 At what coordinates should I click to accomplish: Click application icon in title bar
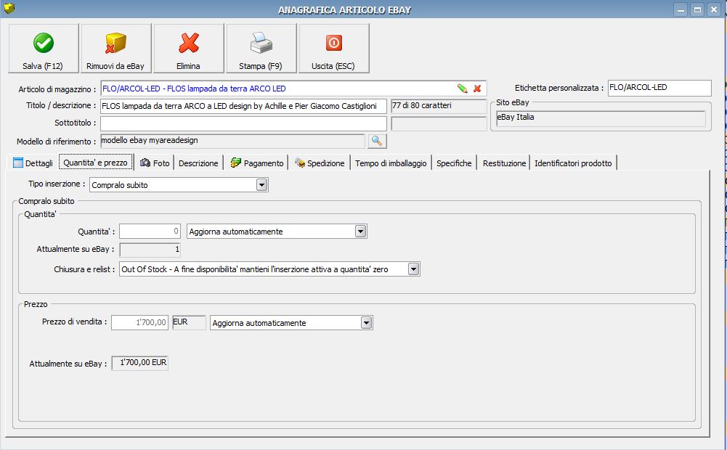(x=9, y=8)
